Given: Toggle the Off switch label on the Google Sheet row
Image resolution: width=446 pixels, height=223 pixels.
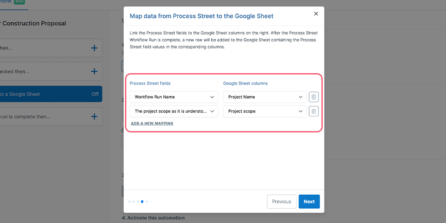Looking at the screenshot, I should 95,94.
